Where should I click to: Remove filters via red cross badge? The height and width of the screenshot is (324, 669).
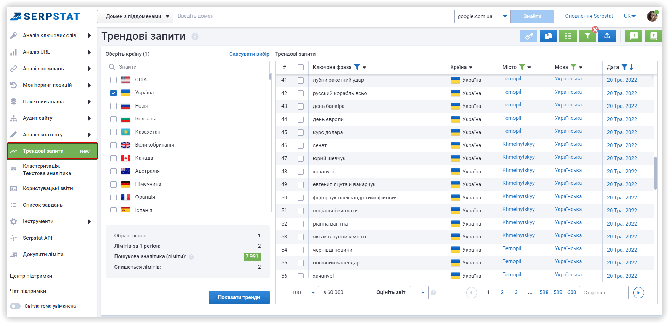[595, 30]
